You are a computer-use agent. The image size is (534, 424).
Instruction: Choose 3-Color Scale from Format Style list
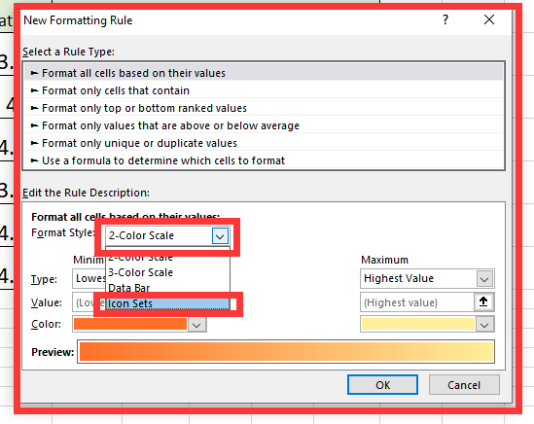[x=167, y=272]
